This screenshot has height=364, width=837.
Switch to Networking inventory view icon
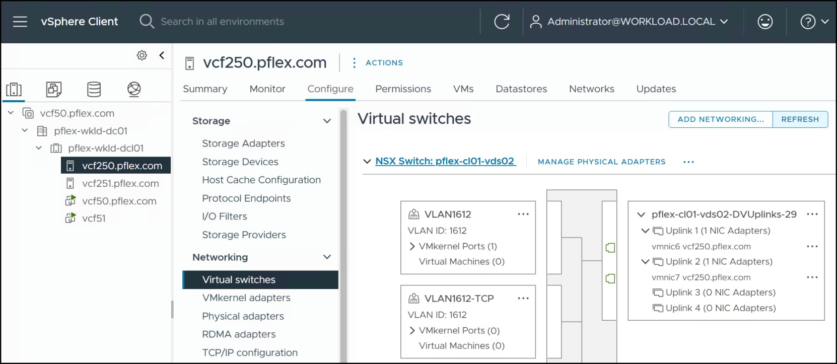tap(134, 89)
